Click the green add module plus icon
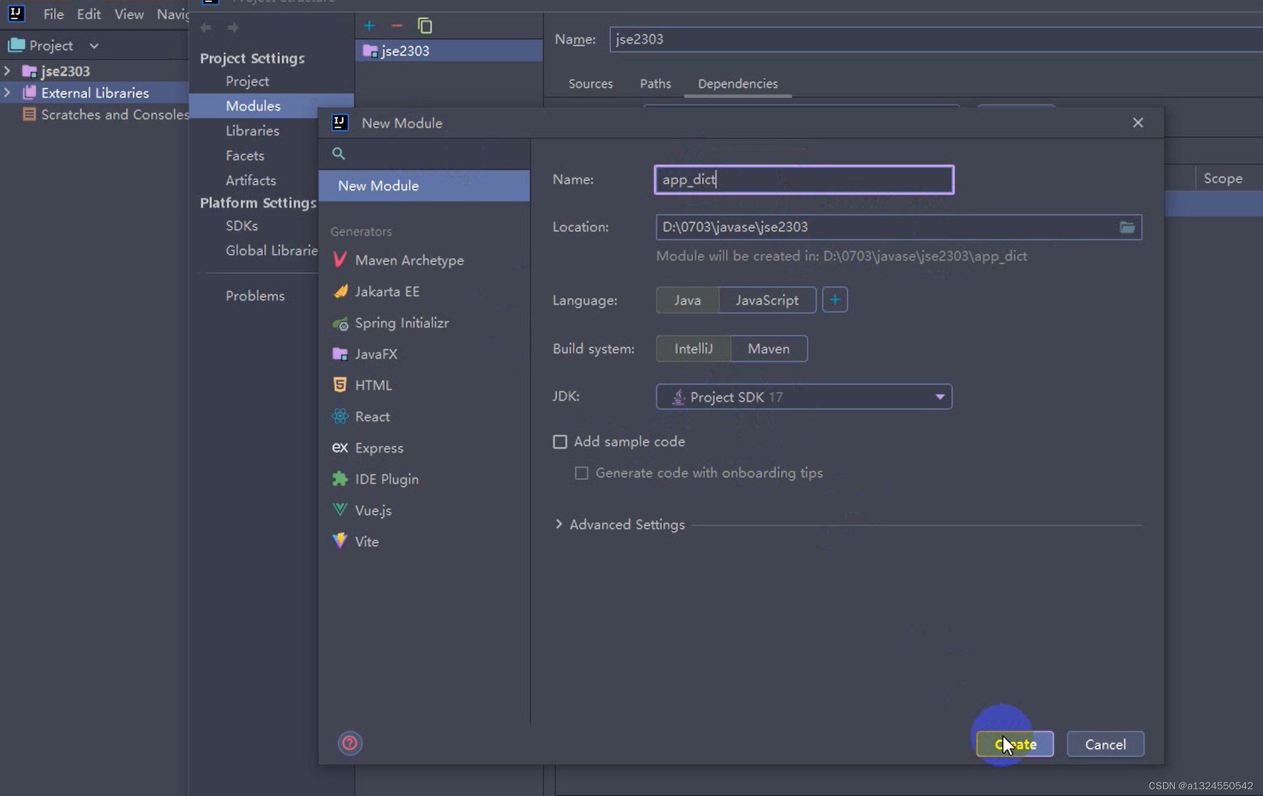The width and height of the screenshot is (1263, 796). click(x=369, y=26)
